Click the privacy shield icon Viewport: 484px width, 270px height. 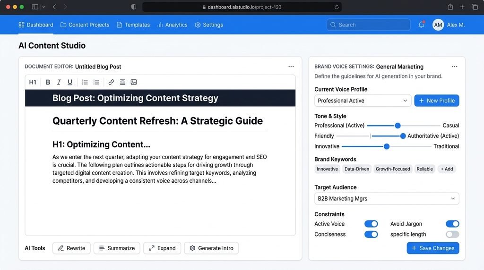coord(134,7)
